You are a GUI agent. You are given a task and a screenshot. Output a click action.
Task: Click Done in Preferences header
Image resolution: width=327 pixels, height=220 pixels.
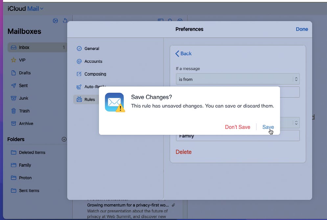(x=302, y=29)
